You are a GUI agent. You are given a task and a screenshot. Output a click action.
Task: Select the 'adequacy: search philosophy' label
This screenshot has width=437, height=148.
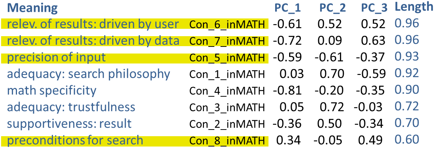click(89, 74)
